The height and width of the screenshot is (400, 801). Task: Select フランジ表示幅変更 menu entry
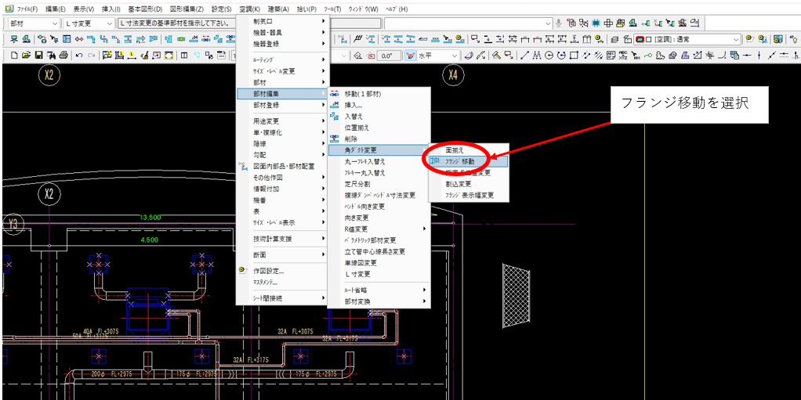[468, 195]
